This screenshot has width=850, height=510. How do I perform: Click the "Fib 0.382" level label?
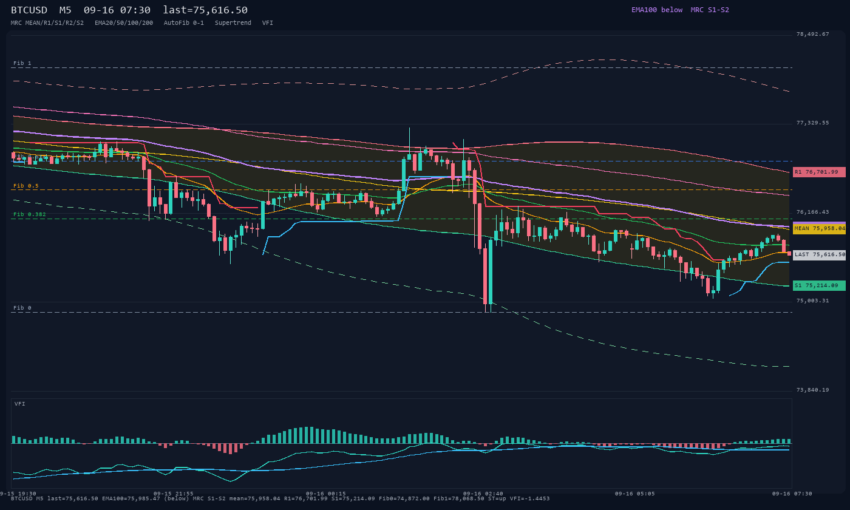(x=30, y=214)
